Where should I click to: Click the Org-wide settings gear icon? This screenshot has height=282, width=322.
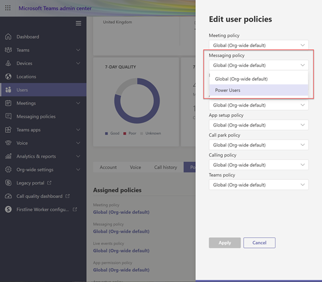(x=8, y=170)
